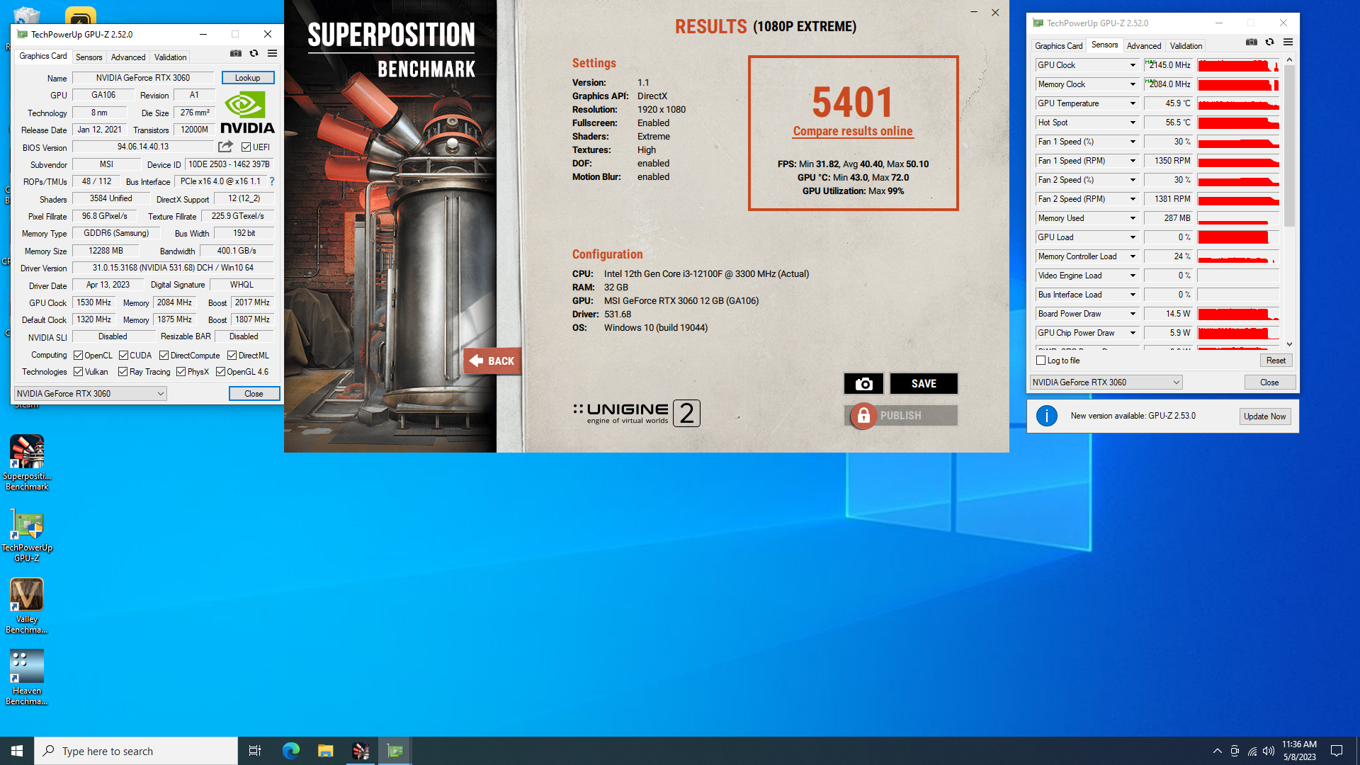Click SAVE button in Superposition results

tap(924, 384)
